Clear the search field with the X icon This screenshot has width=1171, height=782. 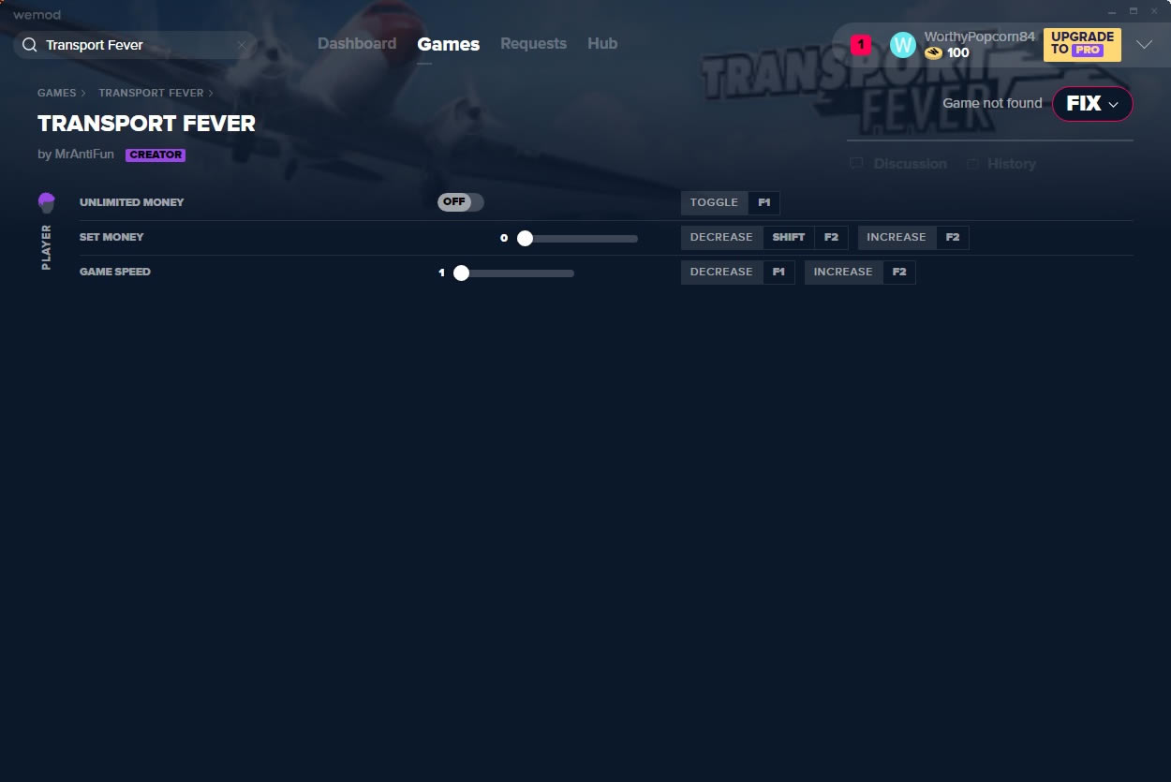coord(242,45)
